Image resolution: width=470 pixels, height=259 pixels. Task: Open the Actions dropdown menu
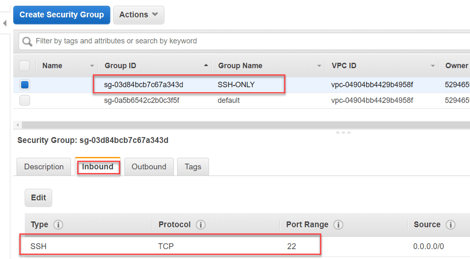[x=138, y=15]
